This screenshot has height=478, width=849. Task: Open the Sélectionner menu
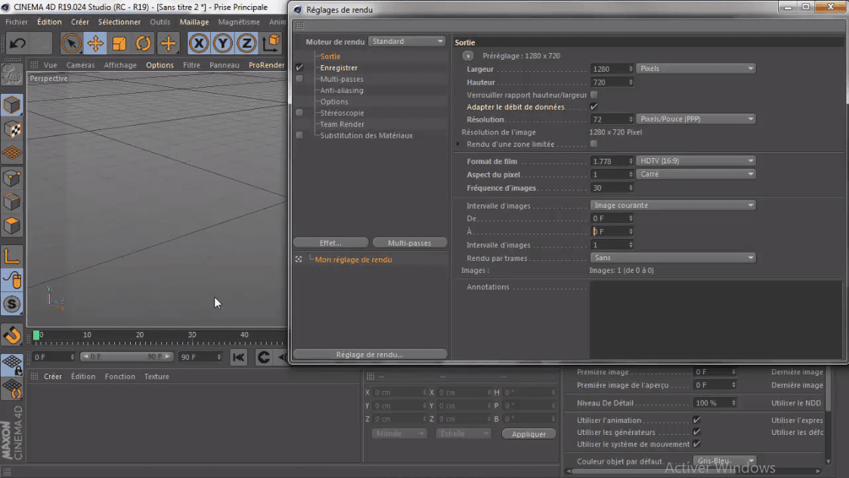coord(119,22)
